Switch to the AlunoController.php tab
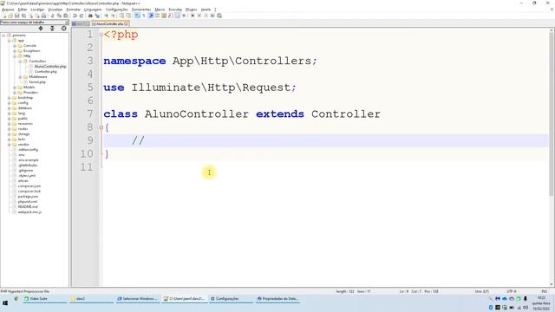Image resolution: width=555 pixels, height=312 pixels. [x=109, y=23]
